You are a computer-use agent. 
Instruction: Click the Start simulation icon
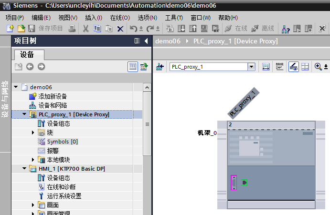click(204, 28)
